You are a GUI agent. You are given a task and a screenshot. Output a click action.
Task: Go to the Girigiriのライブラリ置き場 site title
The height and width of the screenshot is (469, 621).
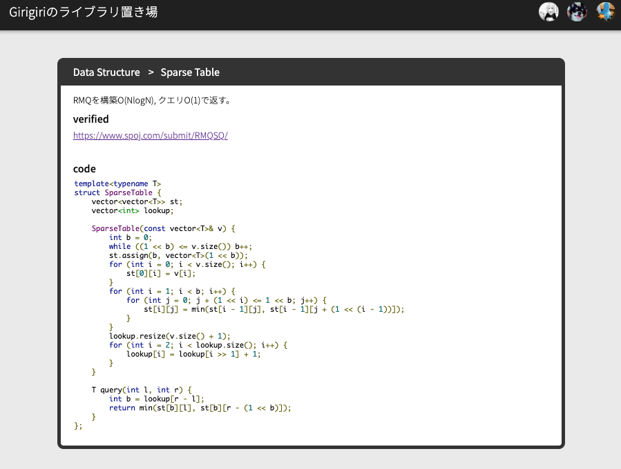pos(84,12)
